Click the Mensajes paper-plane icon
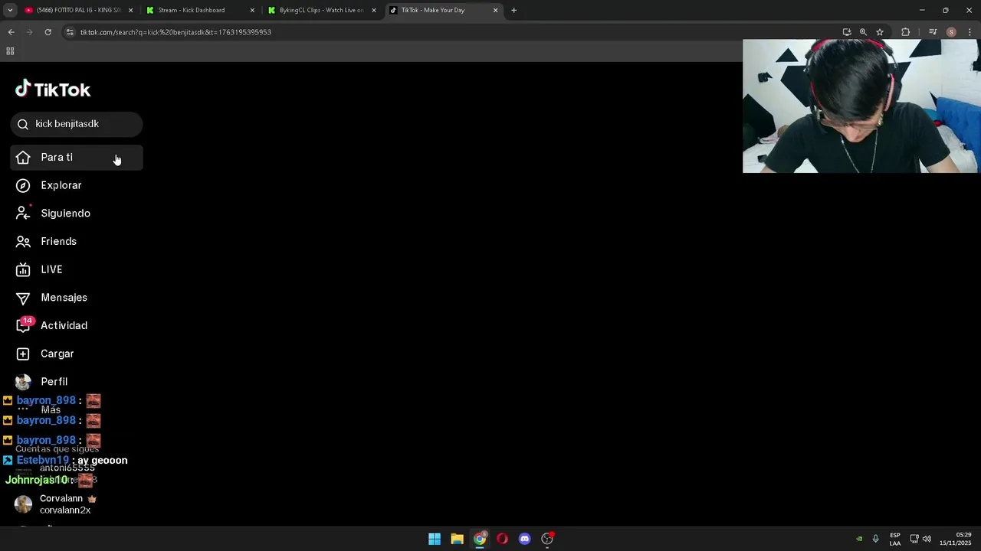 point(23,298)
